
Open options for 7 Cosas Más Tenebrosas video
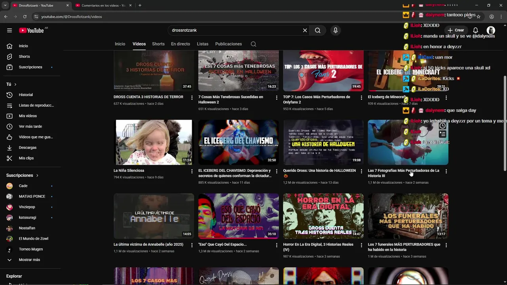[277, 97]
